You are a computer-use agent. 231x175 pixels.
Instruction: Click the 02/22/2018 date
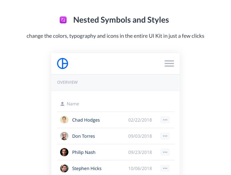(x=140, y=120)
